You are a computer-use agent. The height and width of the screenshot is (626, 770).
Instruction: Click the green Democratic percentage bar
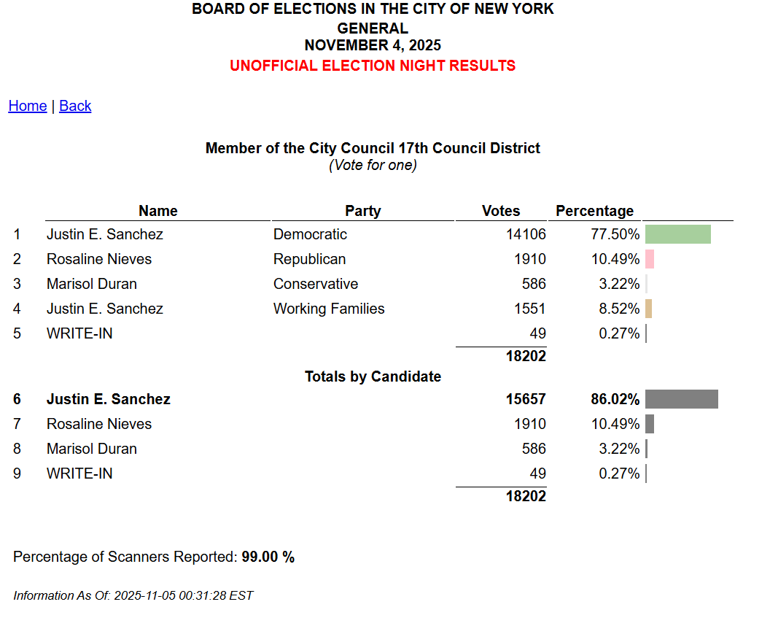pos(677,234)
